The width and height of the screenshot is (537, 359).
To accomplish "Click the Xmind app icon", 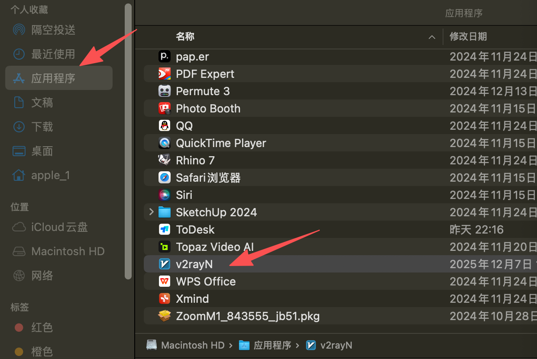I will (165, 298).
